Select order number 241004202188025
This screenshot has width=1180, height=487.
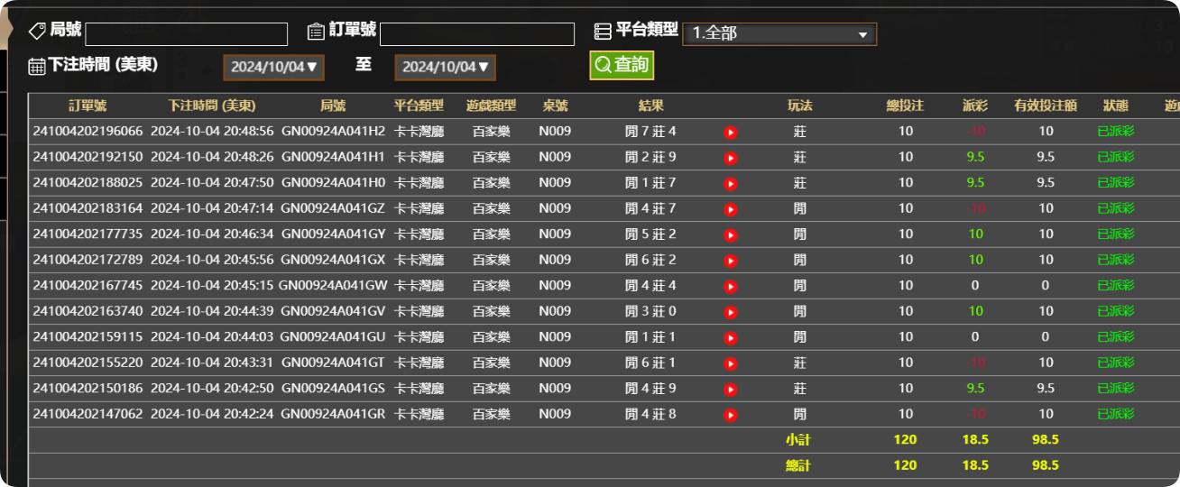pos(88,183)
